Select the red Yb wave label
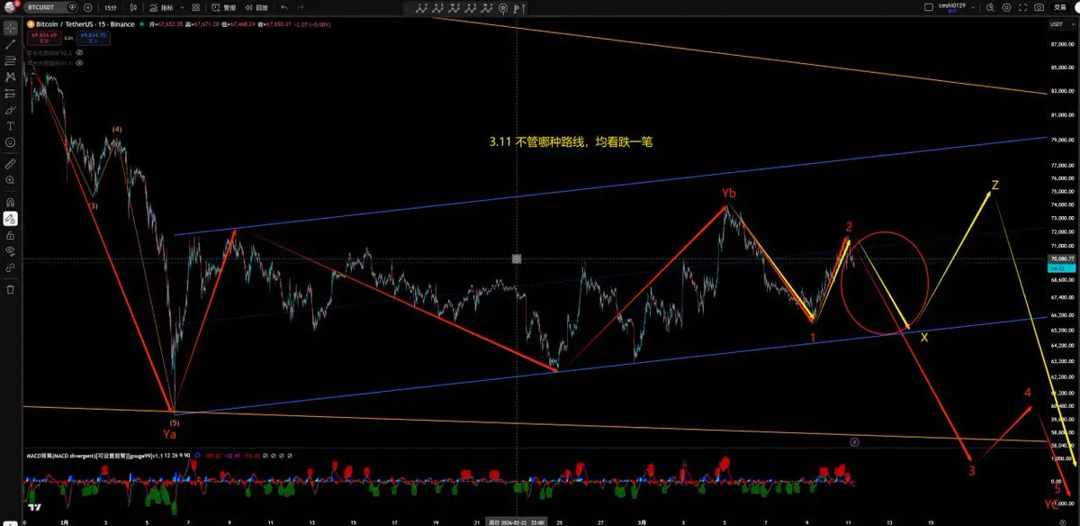 point(727,194)
